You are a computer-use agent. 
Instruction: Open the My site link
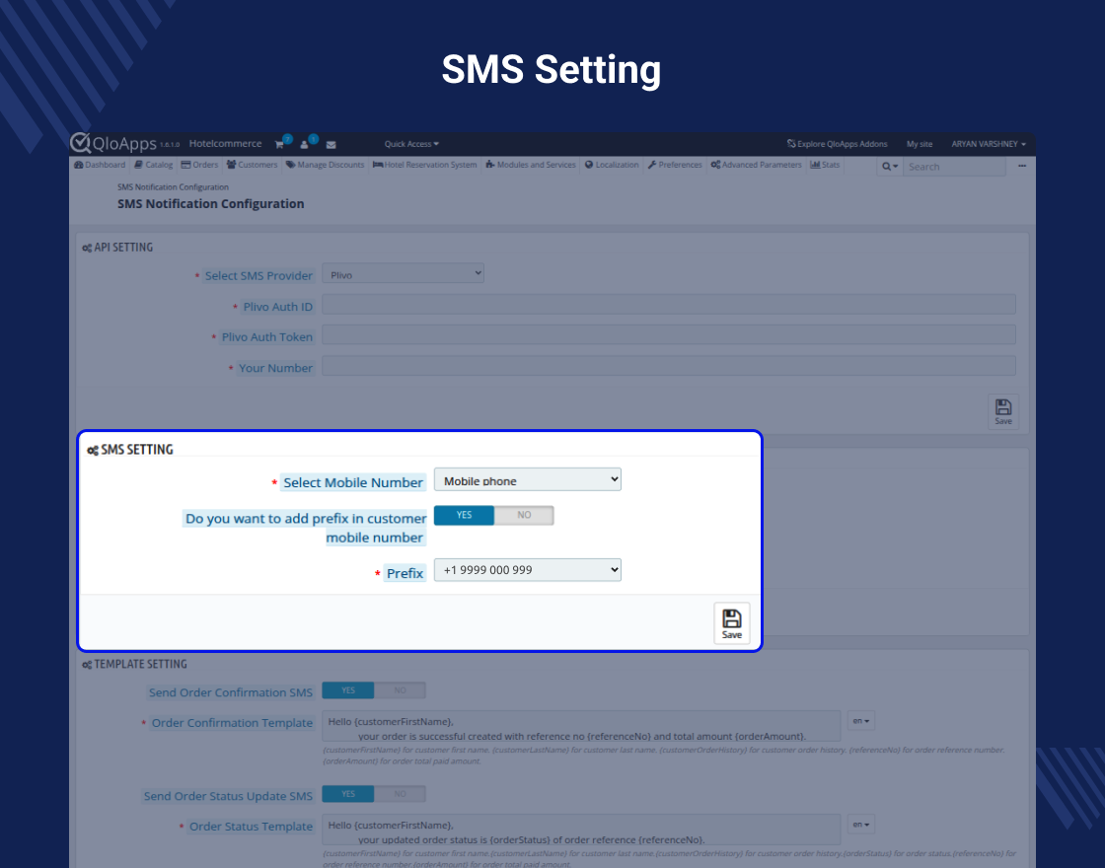click(919, 144)
